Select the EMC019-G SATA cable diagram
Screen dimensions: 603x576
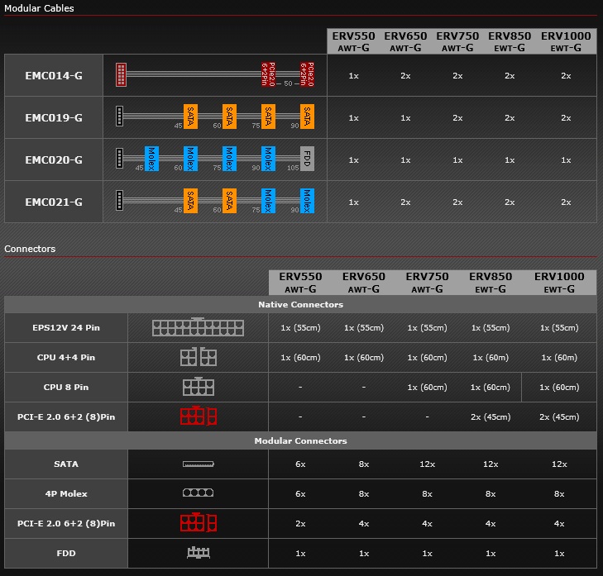click(214, 117)
